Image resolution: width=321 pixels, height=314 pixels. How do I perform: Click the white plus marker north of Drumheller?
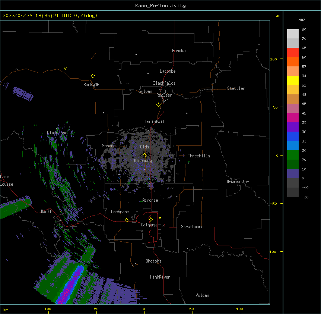[228, 140]
